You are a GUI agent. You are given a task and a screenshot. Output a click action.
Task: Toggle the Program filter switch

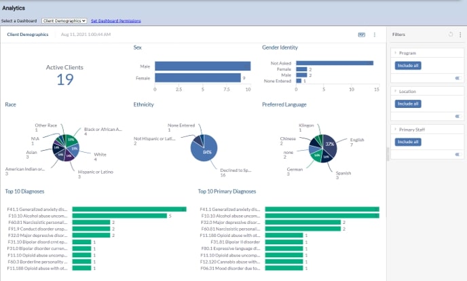click(x=458, y=78)
